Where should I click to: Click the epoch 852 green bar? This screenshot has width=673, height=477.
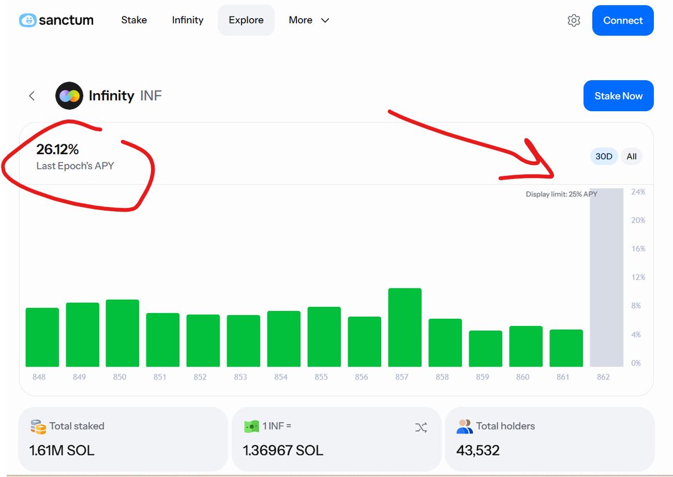click(203, 341)
